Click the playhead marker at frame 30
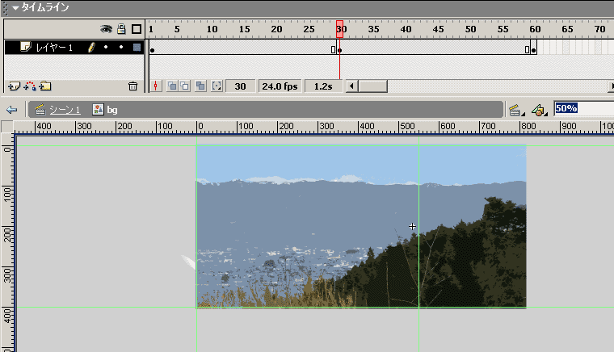This screenshot has height=352, width=614. [339, 29]
